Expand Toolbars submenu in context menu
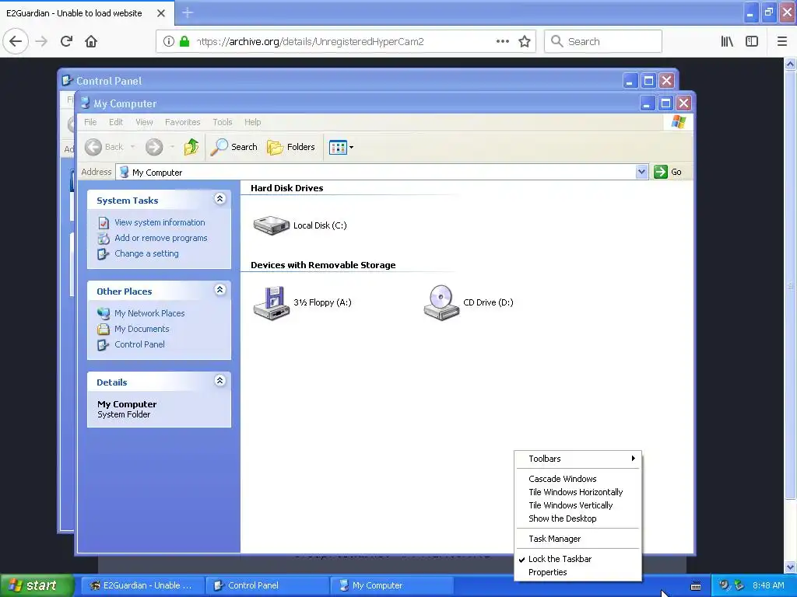 [578, 459]
